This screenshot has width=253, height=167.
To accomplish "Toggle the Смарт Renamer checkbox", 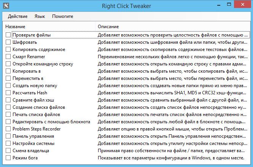I will click(9, 57).
